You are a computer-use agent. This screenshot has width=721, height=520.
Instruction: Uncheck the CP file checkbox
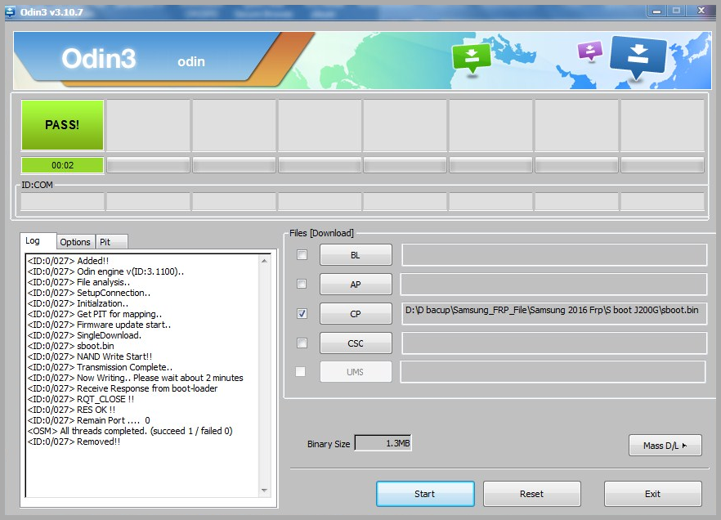click(302, 314)
